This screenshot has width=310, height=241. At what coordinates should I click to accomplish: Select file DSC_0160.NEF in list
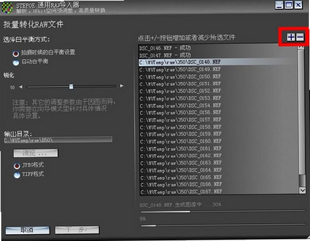pos(218,142)
